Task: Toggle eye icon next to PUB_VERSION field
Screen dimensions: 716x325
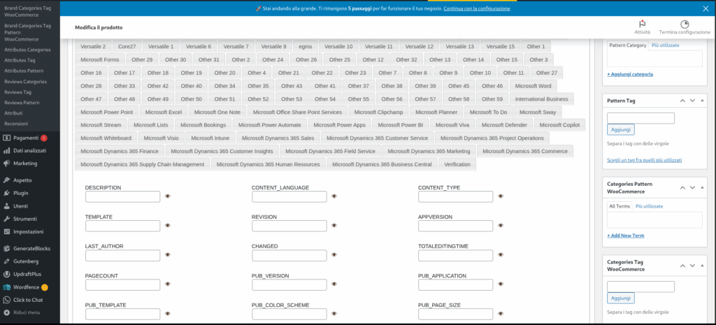Action: [x=334, y=284]
